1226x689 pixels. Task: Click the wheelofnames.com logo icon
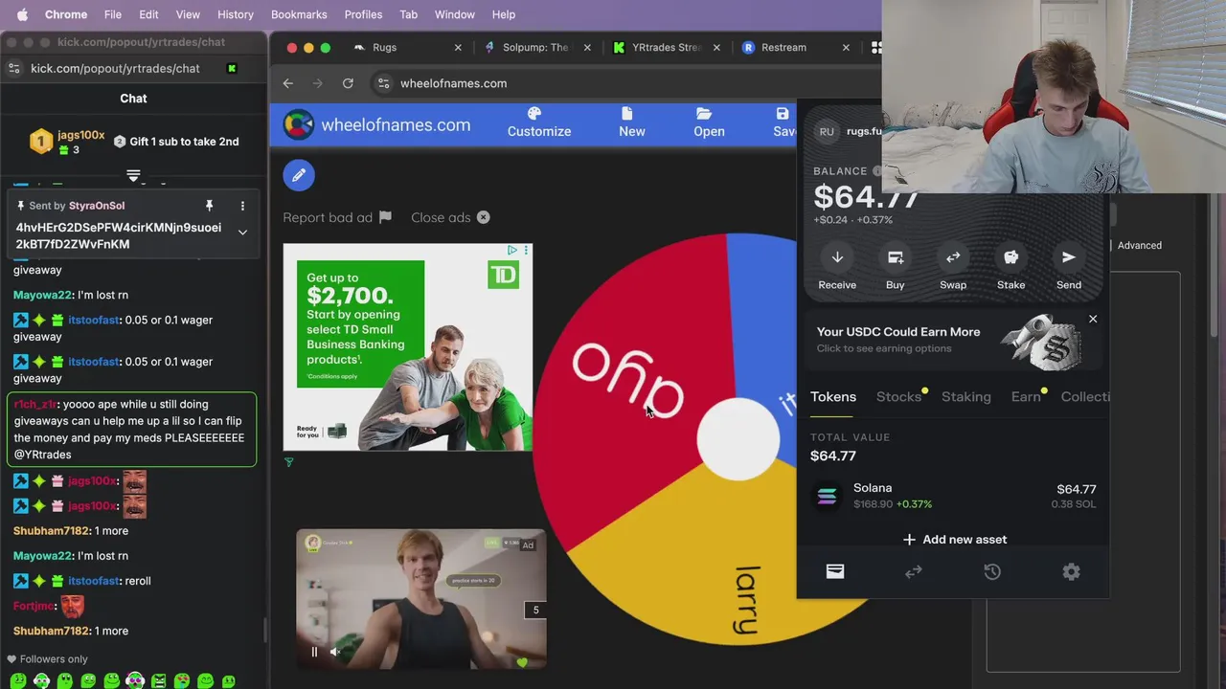[299, 124]
